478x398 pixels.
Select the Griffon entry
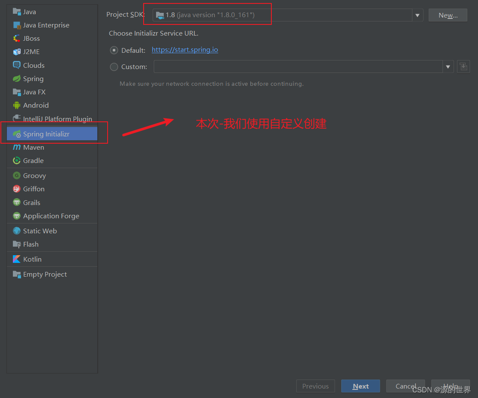(52, 189)
